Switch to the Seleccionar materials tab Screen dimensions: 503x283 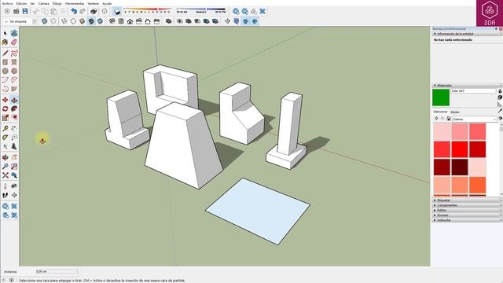pyautogui.click(x=440, y=112)
